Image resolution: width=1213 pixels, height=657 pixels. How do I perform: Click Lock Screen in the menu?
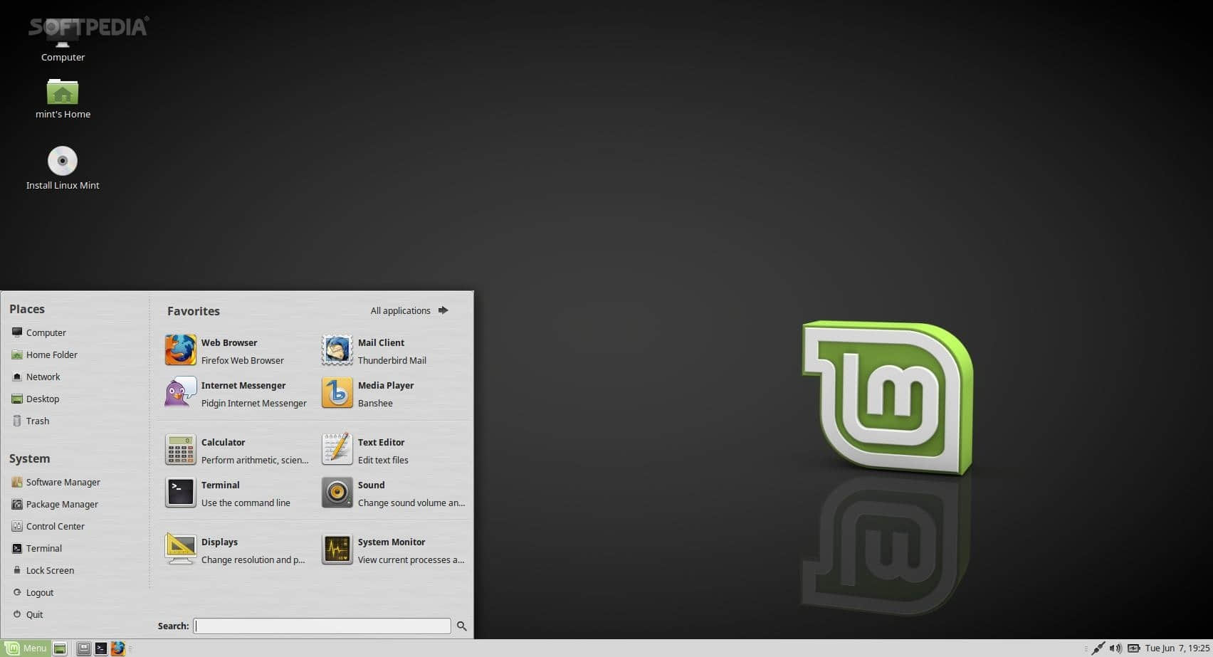pos(50,570)
